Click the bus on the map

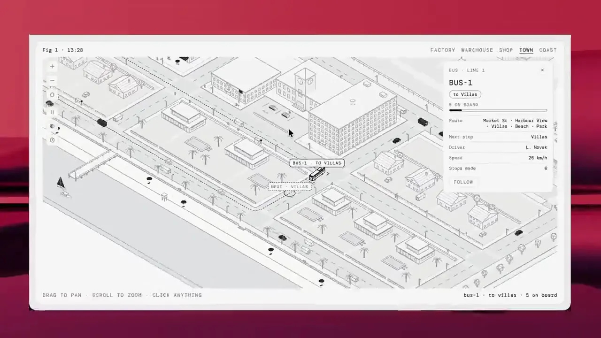(317, 174)
